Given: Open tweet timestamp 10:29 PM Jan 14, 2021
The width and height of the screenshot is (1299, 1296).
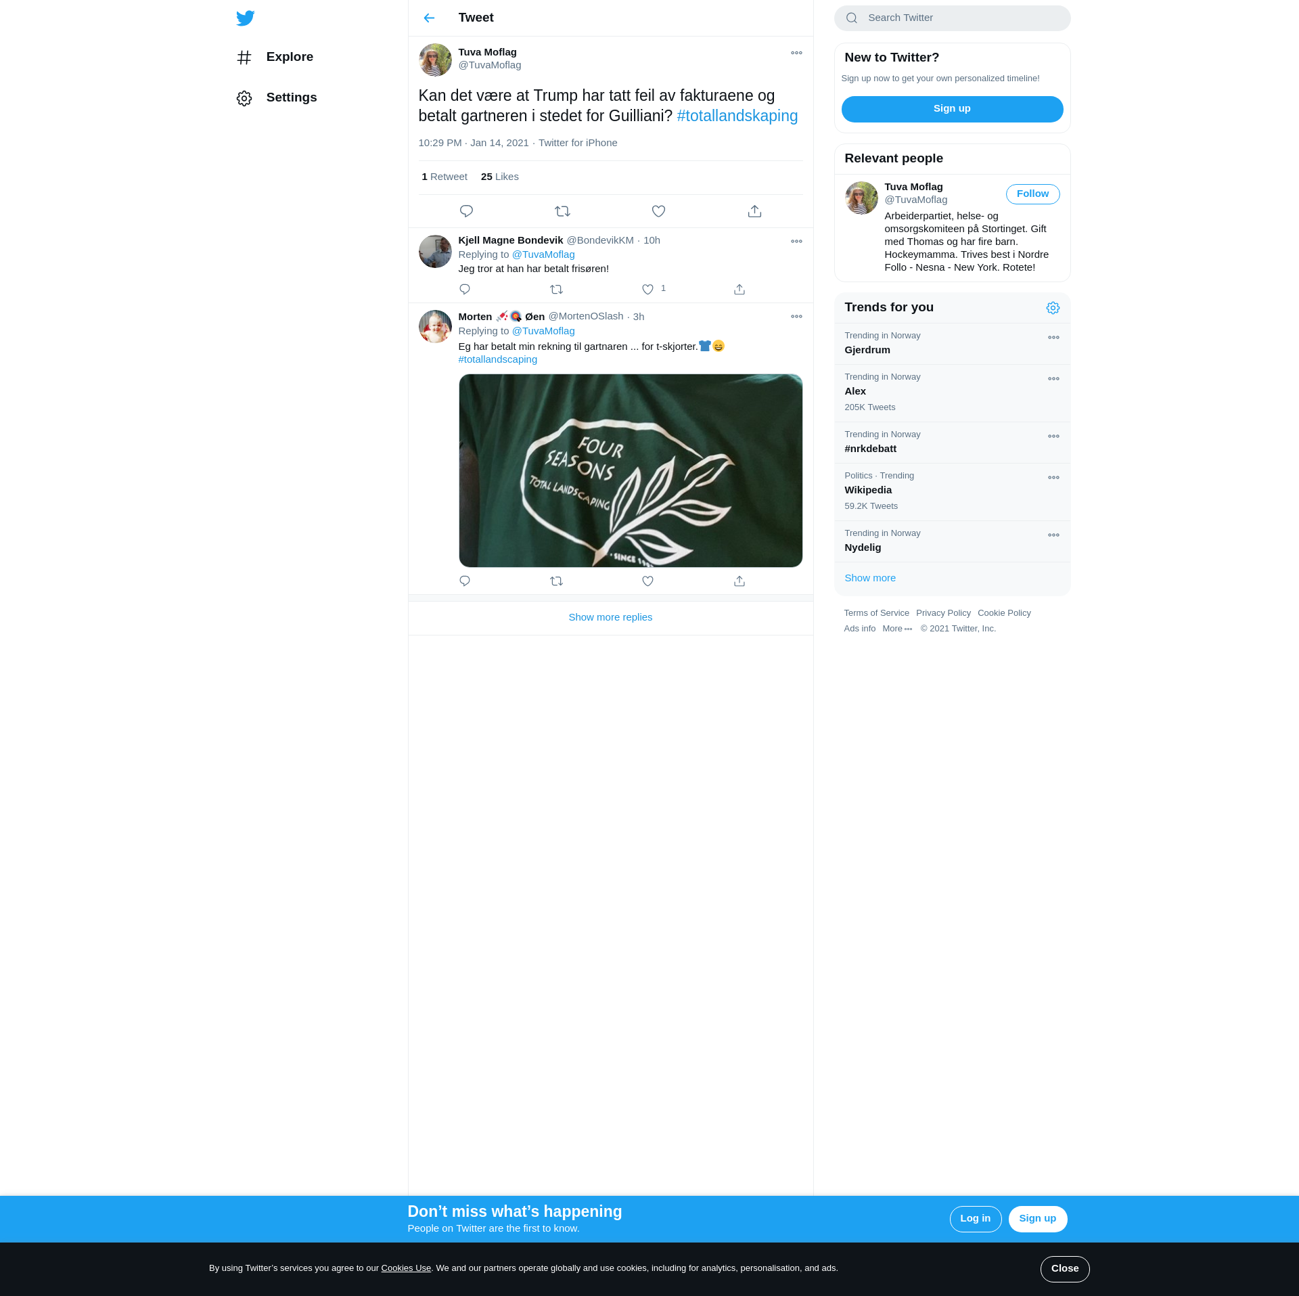Looking at the screenshot, I should [x=474, y=143].
